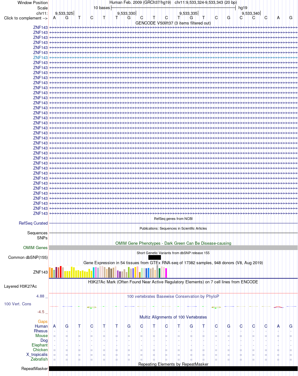Screen dimensions: 298x376
Task: Click the Mouse species label
Action: 41,336
